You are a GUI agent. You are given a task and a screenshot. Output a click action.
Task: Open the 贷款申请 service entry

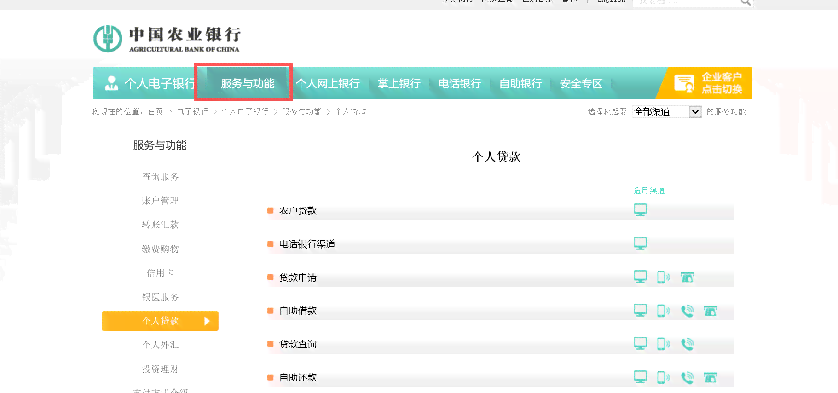point(298,277)
